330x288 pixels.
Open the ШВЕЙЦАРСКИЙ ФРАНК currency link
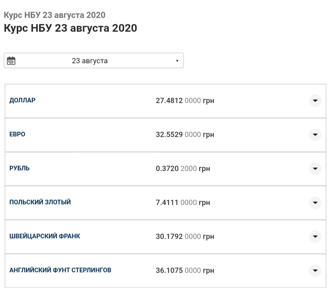pyautogui.click(x=45, y=236)
